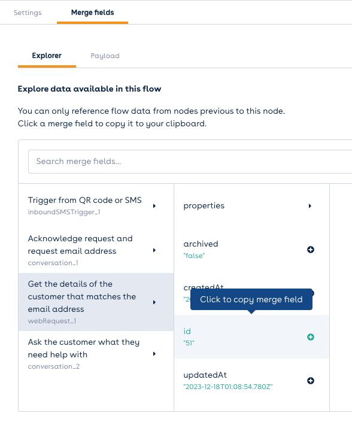The image size is (352, 428).
Task: Expand the webRequest_1 node arrow
Action: (154, 302)
